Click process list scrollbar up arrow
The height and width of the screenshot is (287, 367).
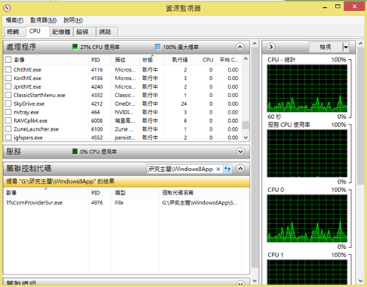tap(245, 58)
